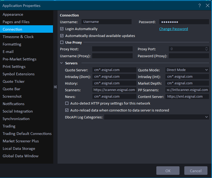Click the help question mark icon
This screenshot has width=212, height=178.
tap(199, 6)
